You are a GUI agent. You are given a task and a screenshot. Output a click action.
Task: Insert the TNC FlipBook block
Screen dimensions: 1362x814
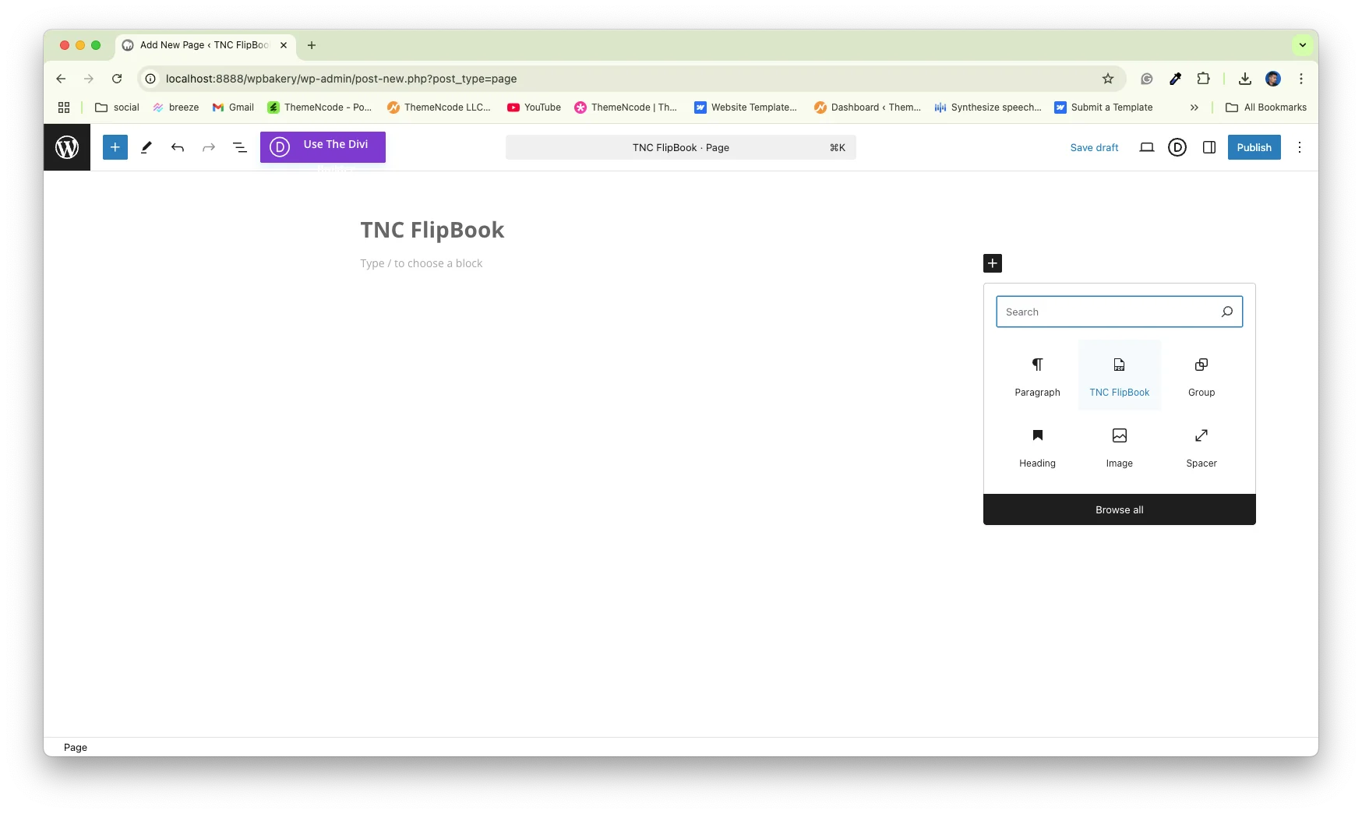[1119, 376]
